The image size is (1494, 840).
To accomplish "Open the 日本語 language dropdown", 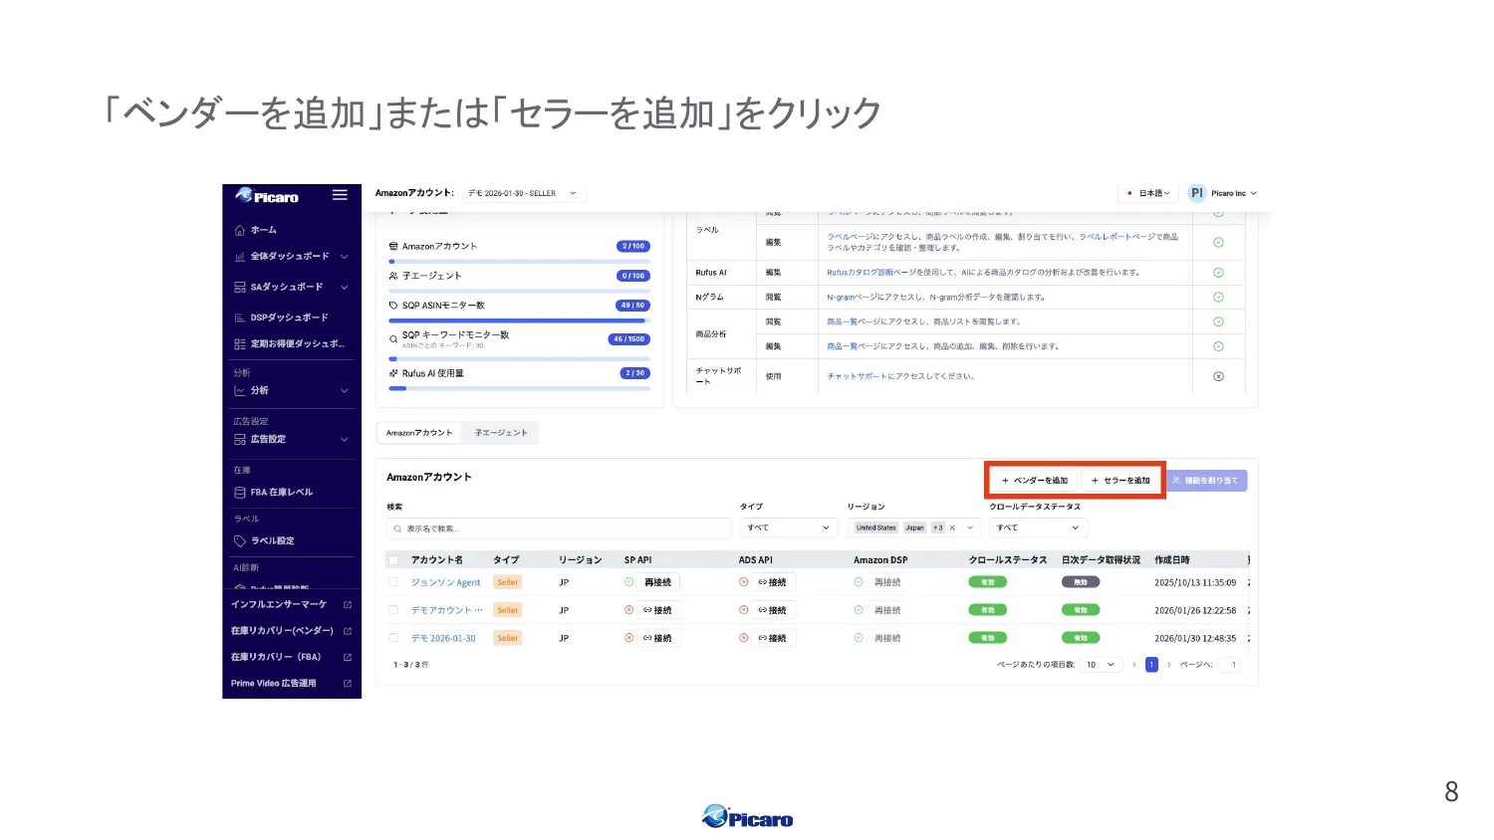I will pos(1149,193).
